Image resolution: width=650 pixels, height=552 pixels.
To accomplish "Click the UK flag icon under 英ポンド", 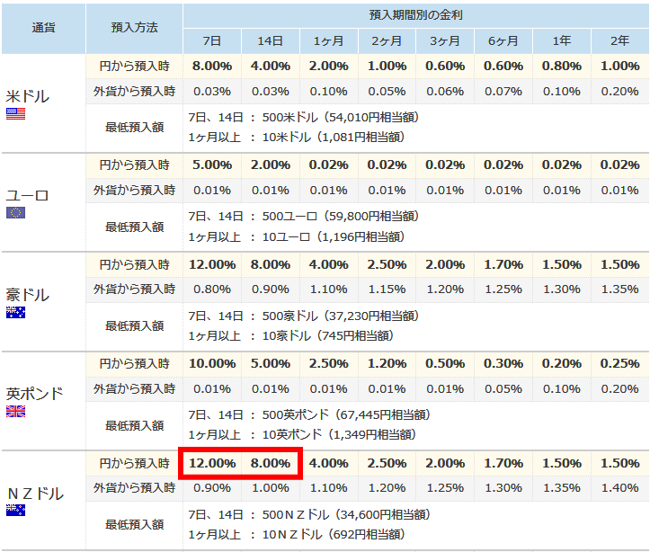I will (16, 411).
